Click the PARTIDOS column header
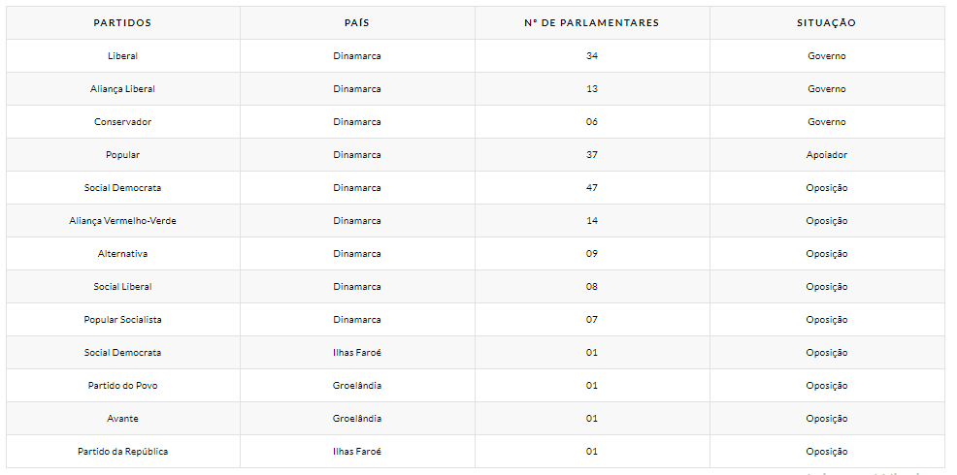 (x=122, y=23)
